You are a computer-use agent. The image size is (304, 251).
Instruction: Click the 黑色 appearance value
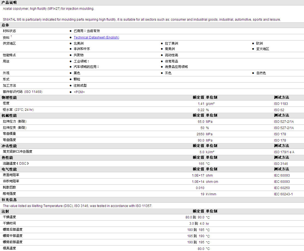pos(77,73)
